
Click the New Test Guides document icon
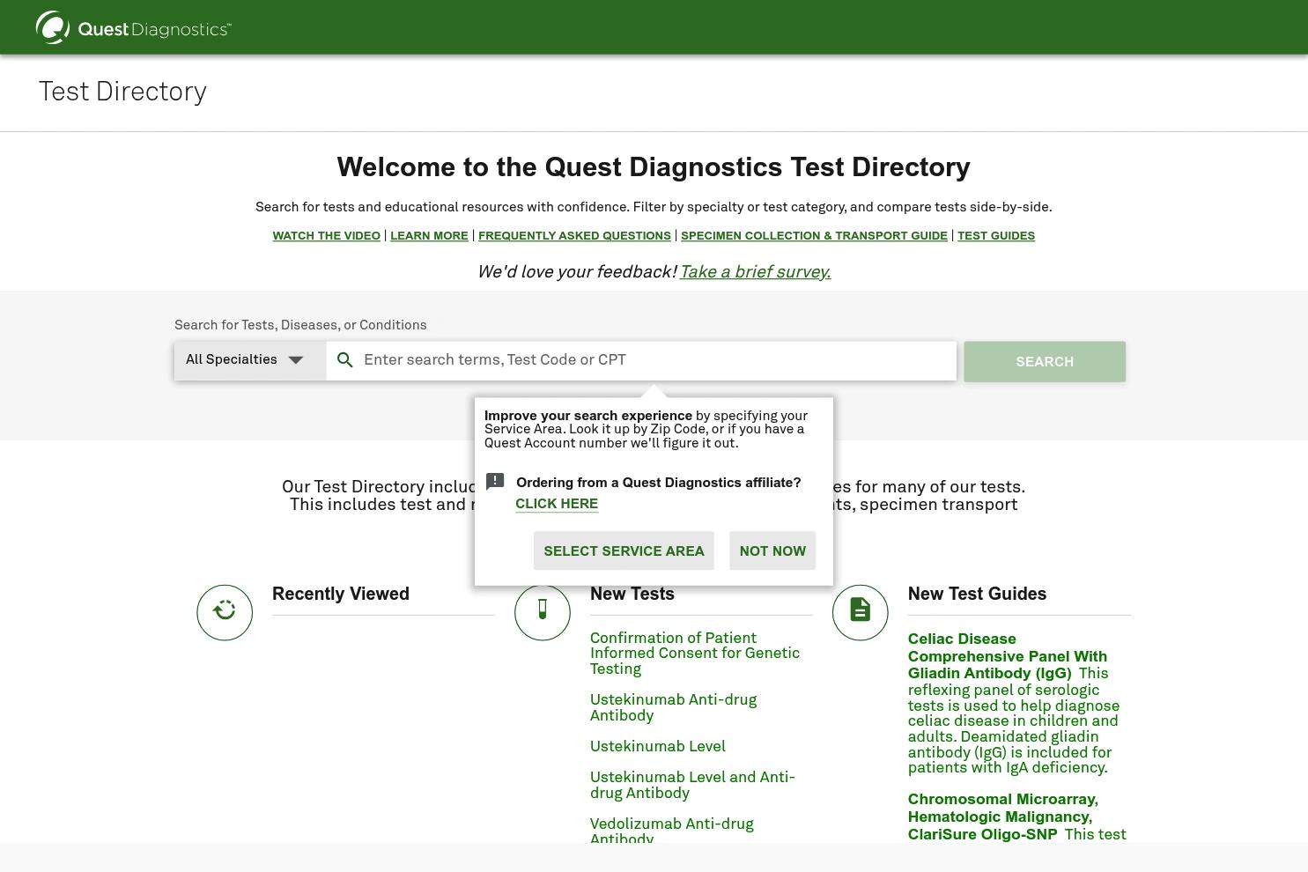[x=861, y=612]
